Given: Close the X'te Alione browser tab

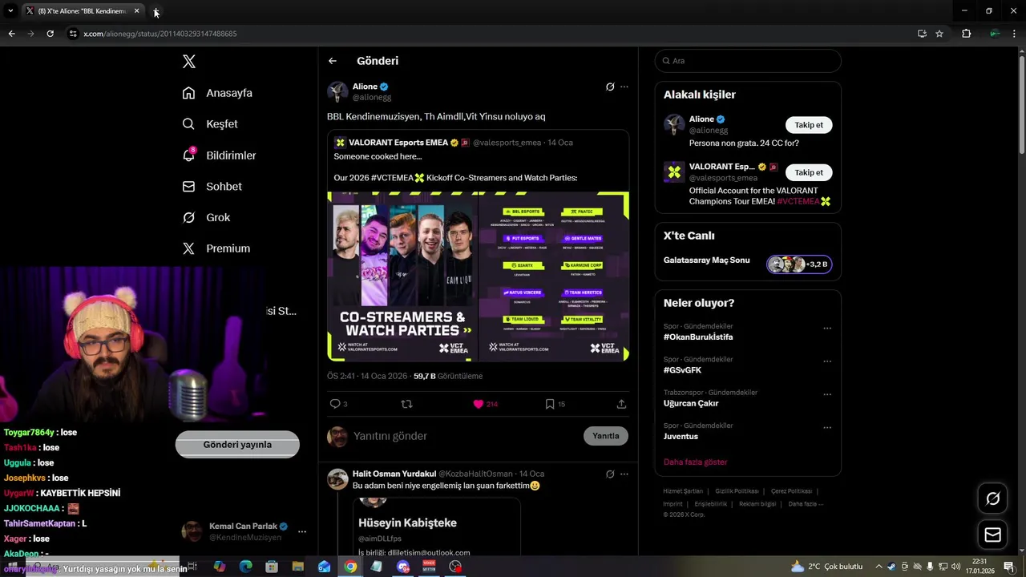Looking at the screenshot, I should [137, 11].
